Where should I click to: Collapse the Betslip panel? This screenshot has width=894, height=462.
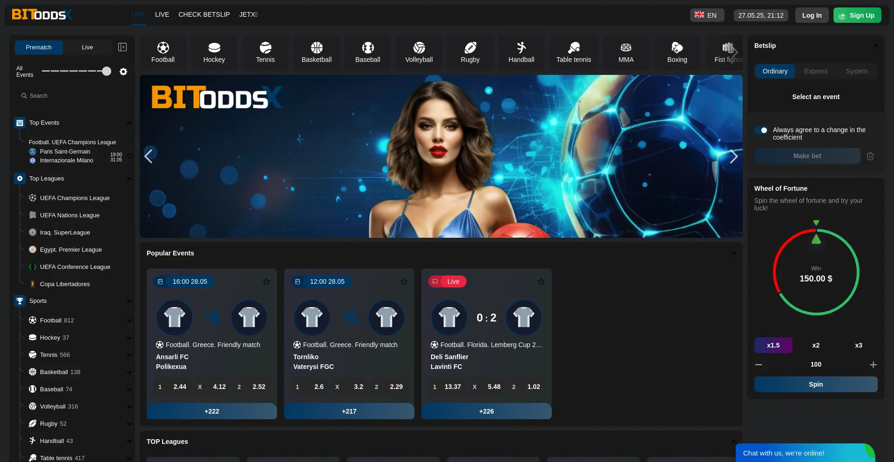tap(875, 46)
